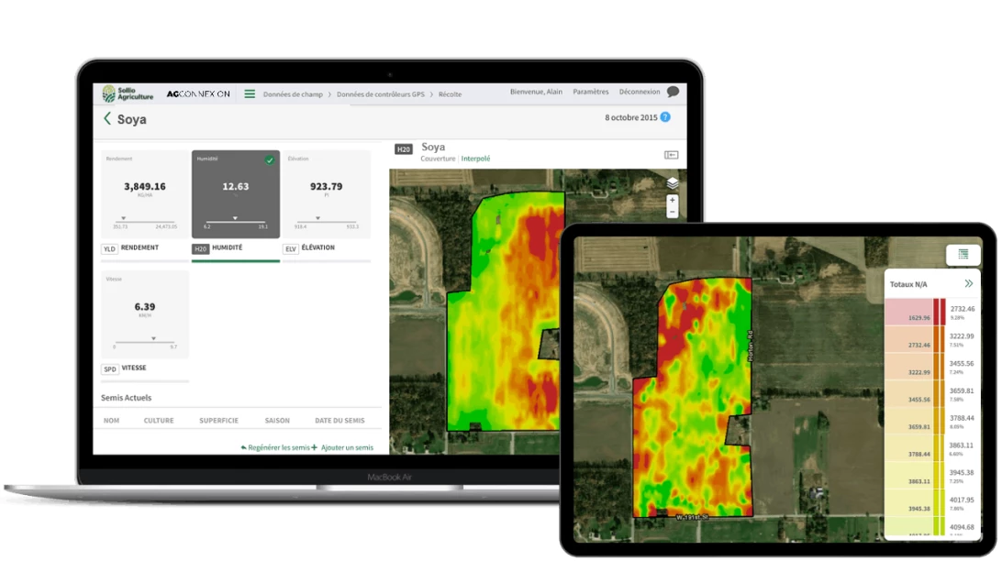Click the Totaux N/A label
1002x561 pixels.
click(x=908, y=285)
